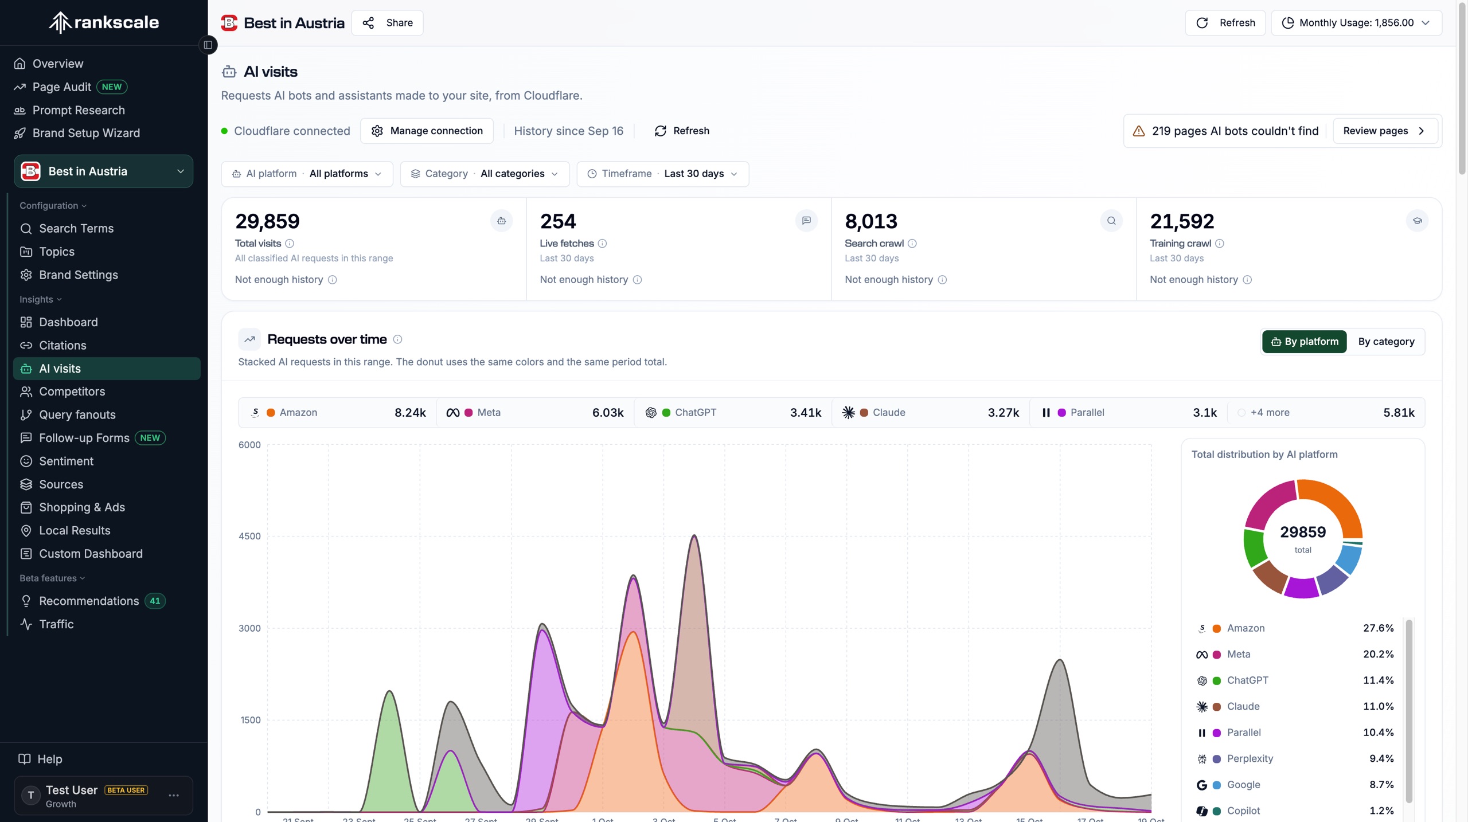This screenshot has height=822, width=1468.
Task: Collapse the sidebar with the panel toggle icon
Action: click(208, 45)
